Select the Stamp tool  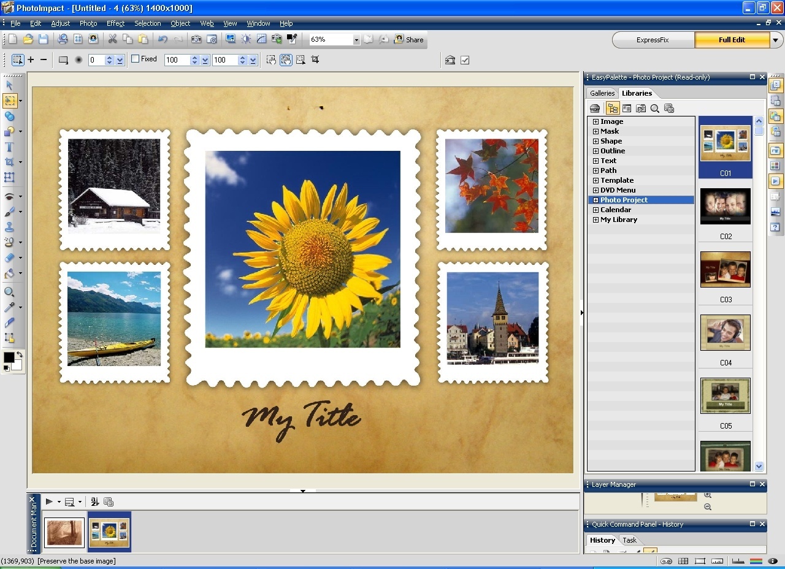pos(9,227)
